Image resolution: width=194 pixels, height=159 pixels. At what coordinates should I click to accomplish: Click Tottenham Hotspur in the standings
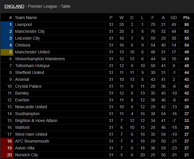point(32,66)
